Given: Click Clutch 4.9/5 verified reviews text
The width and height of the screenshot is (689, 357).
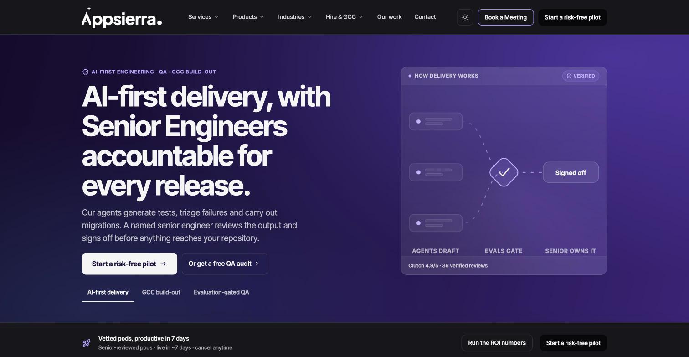Looking at the screenshot, I should [448, 265].
